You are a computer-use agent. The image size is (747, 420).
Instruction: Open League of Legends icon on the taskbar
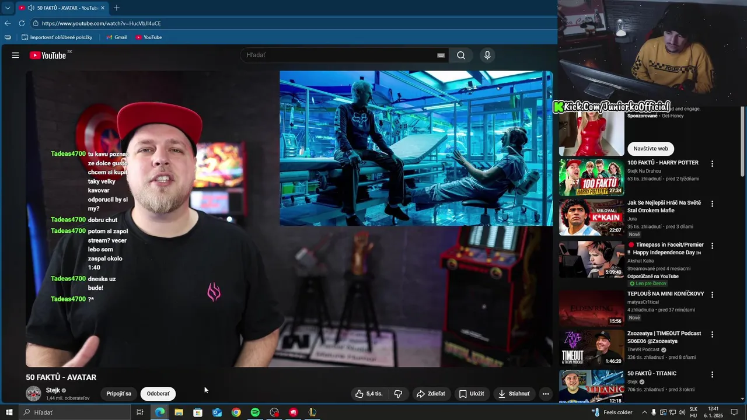tap(312, 412)
